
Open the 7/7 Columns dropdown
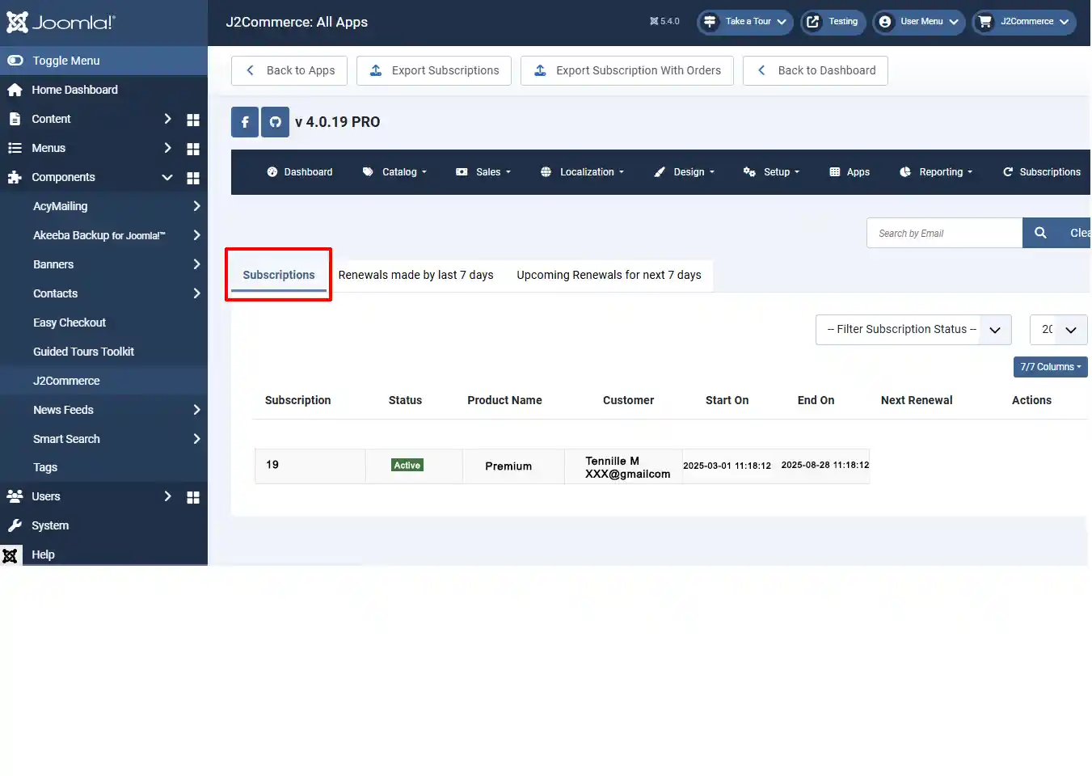pyautogui.click(x=1051, y=367)
